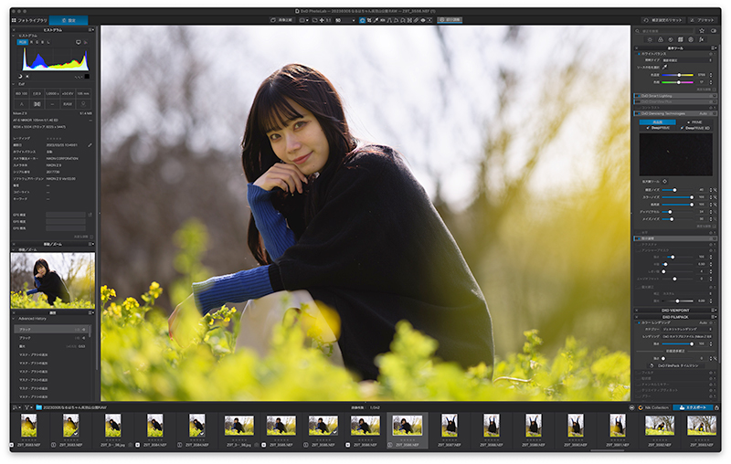Show the Local Adjustments palette filter

[691, 39]
